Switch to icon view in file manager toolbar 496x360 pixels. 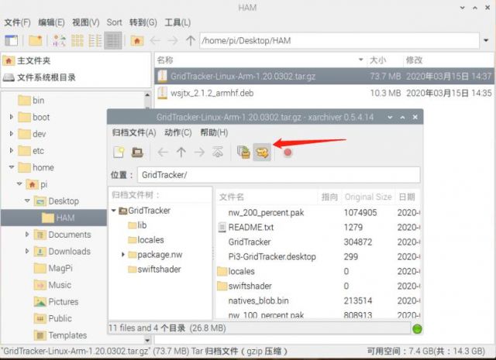pos(77,40)
